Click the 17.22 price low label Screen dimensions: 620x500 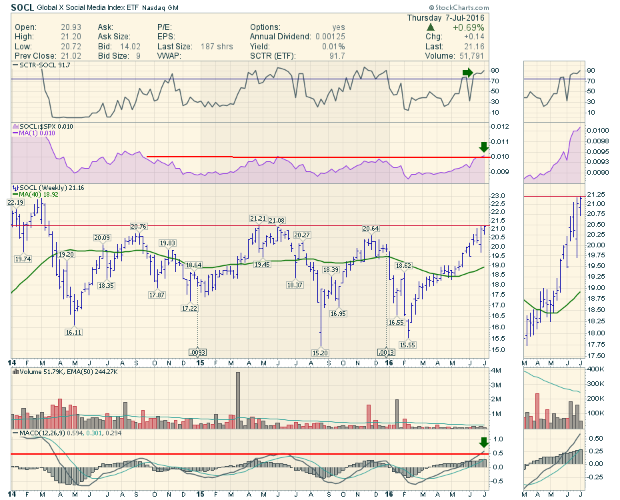(189, 308)
